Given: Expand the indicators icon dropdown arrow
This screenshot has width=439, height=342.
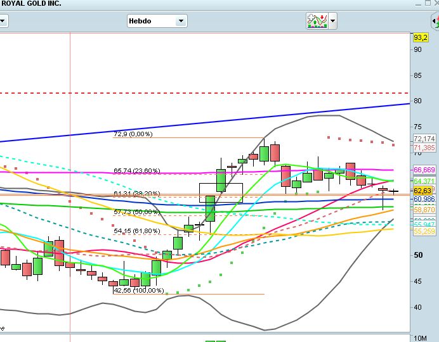Looking at the screenshot, I should coord(332,21).
